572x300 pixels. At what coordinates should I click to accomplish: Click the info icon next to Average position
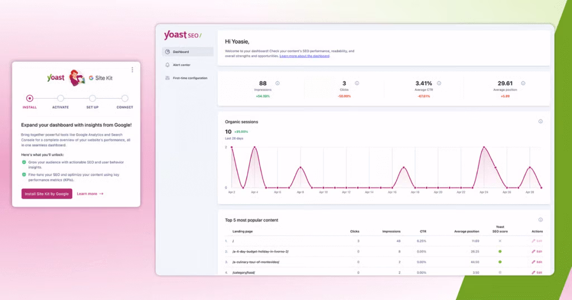click(523, 83)
